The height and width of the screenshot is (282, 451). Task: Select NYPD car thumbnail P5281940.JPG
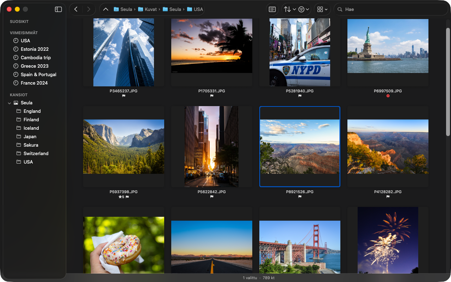[x=300, y=53]
